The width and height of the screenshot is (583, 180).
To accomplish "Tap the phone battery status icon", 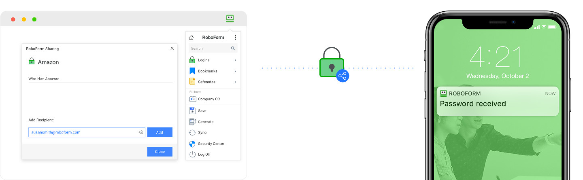I will [x=553, y=27].
